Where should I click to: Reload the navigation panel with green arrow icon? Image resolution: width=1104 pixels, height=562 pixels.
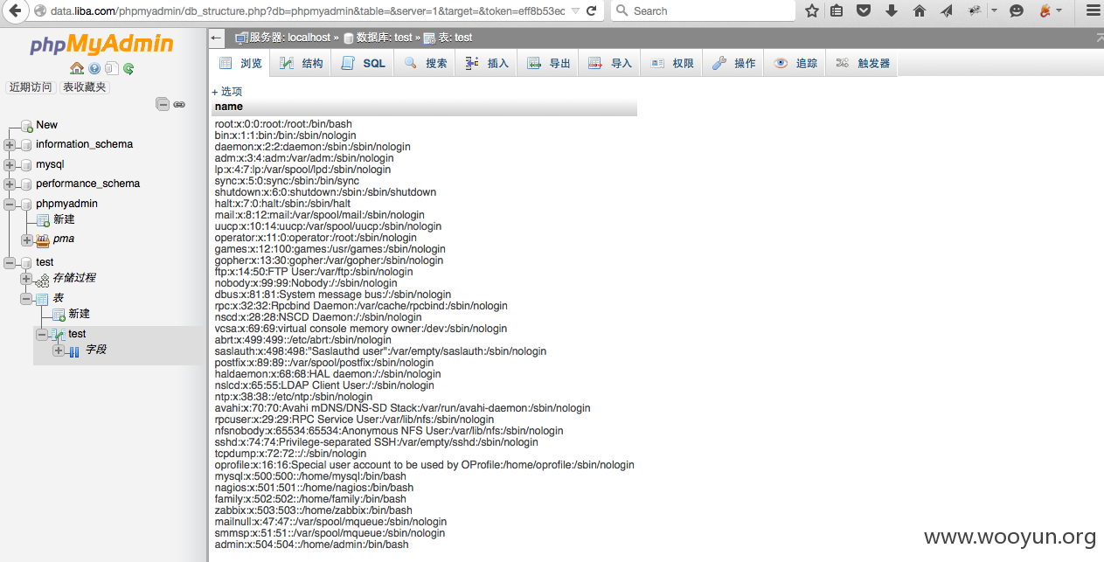(x=128, y=68)
